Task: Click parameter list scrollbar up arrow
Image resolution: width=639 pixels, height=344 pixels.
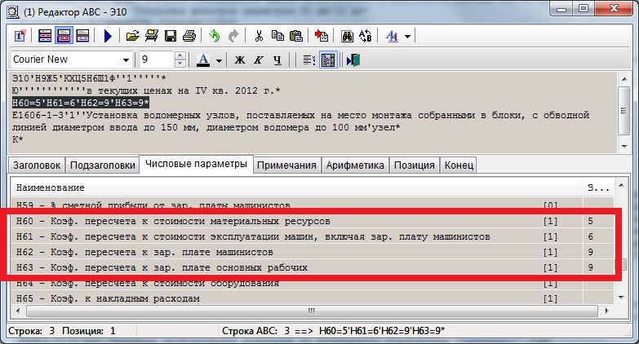Action: coord(621,186)
